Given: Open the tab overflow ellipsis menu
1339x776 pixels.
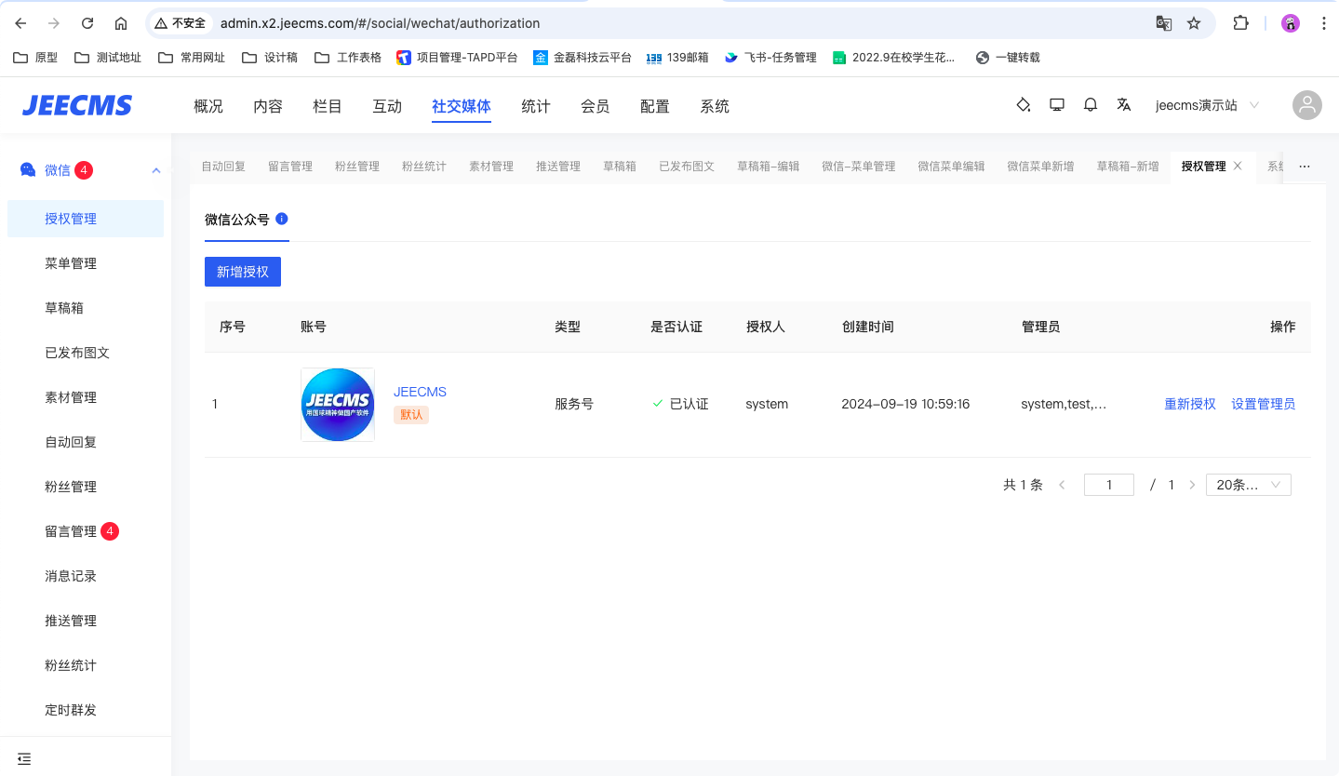Looking at the screenshot, I should point(1305,167).
